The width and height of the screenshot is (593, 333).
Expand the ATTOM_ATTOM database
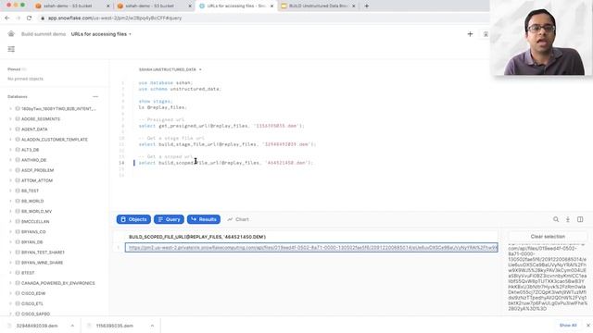(x=10, y=180)
